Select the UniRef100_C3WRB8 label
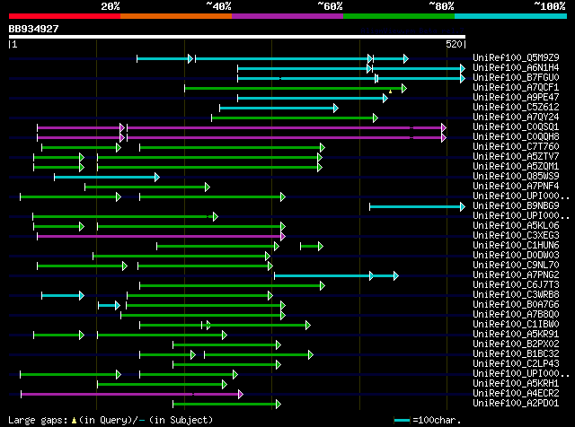The height and width of the screenshot is (427, 575). (516, 295)
